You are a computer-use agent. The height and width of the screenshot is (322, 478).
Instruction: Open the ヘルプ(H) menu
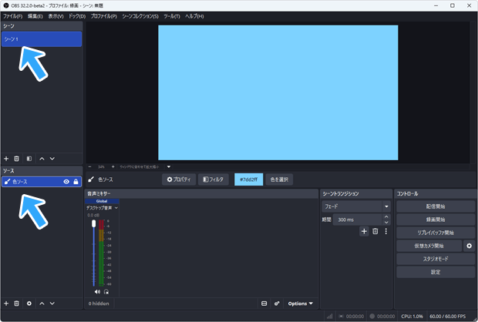click(x=194, y=16)
